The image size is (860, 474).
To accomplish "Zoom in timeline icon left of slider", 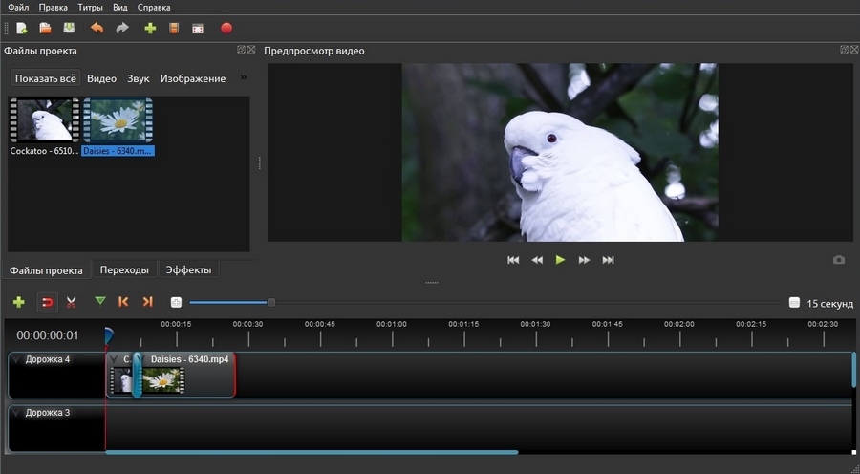I will pos(176,302).
